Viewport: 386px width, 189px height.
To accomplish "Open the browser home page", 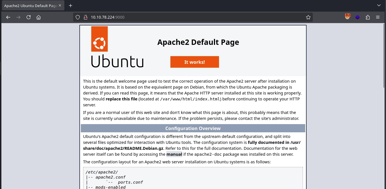I will [x=39, y=17].
